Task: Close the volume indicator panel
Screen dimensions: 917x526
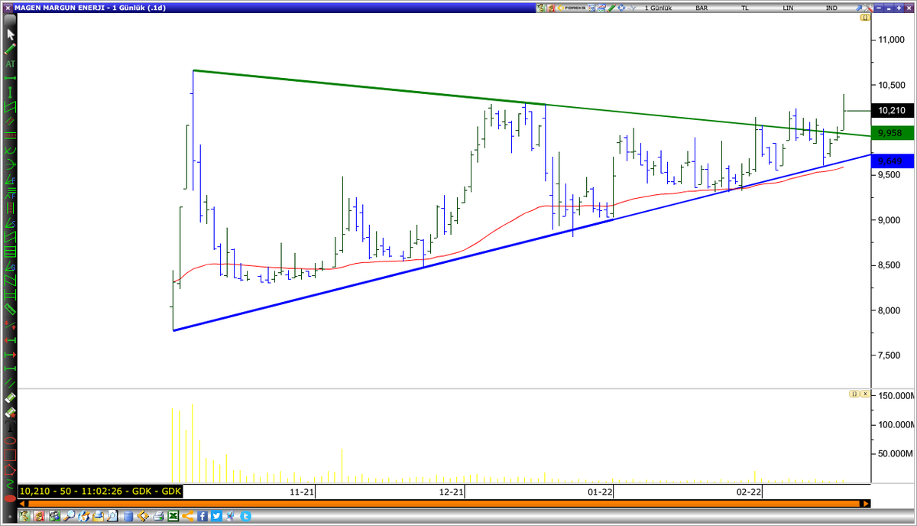Action: tap(865, 394)
